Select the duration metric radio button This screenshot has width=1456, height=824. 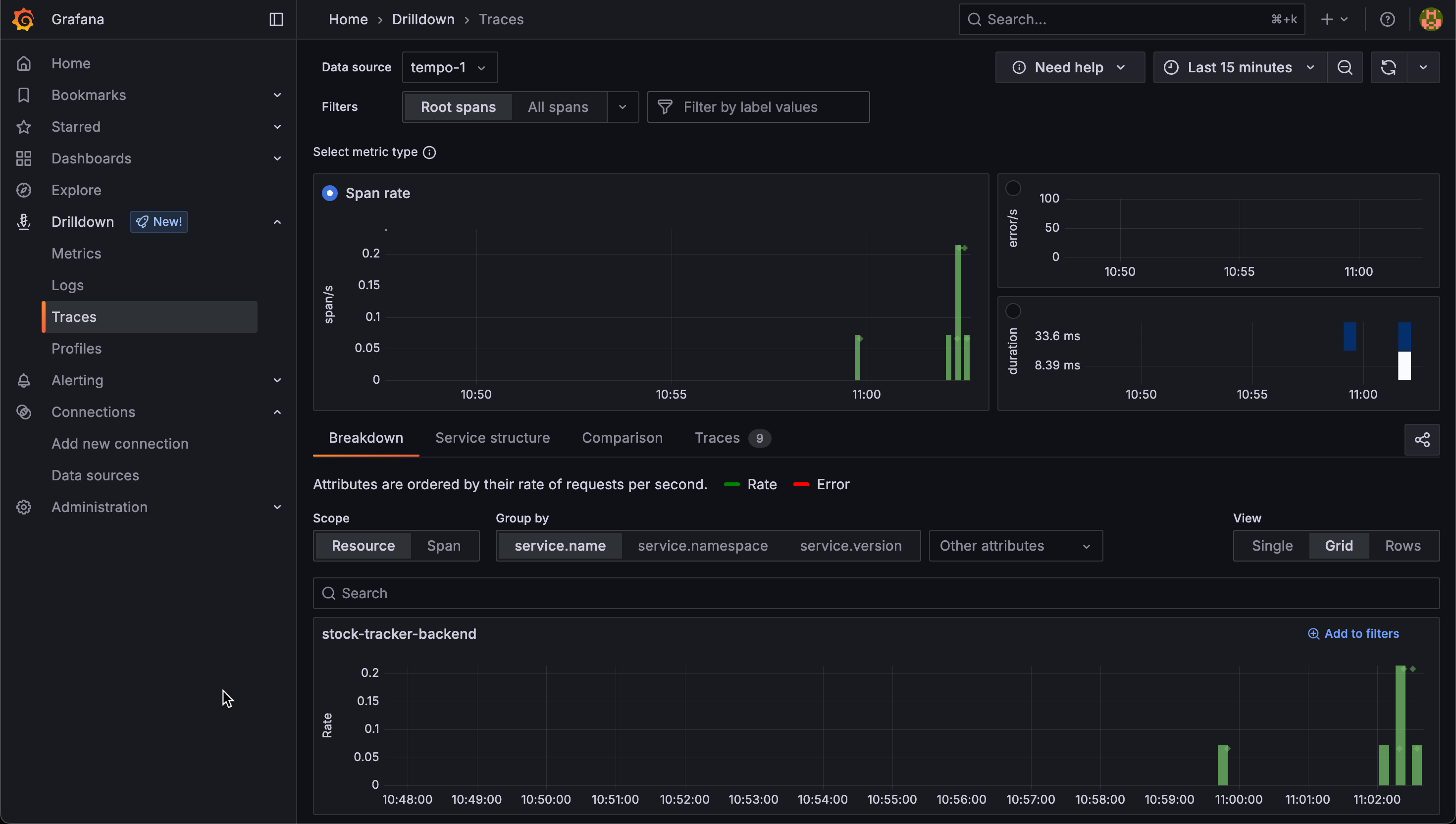click(1013, 311)
